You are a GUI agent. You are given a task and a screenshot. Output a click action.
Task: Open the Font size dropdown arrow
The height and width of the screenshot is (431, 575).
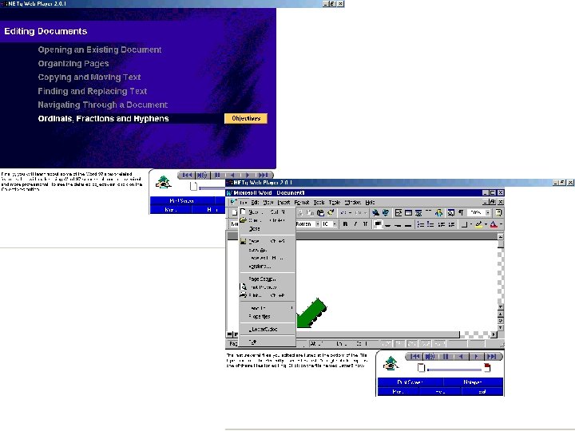335,224
